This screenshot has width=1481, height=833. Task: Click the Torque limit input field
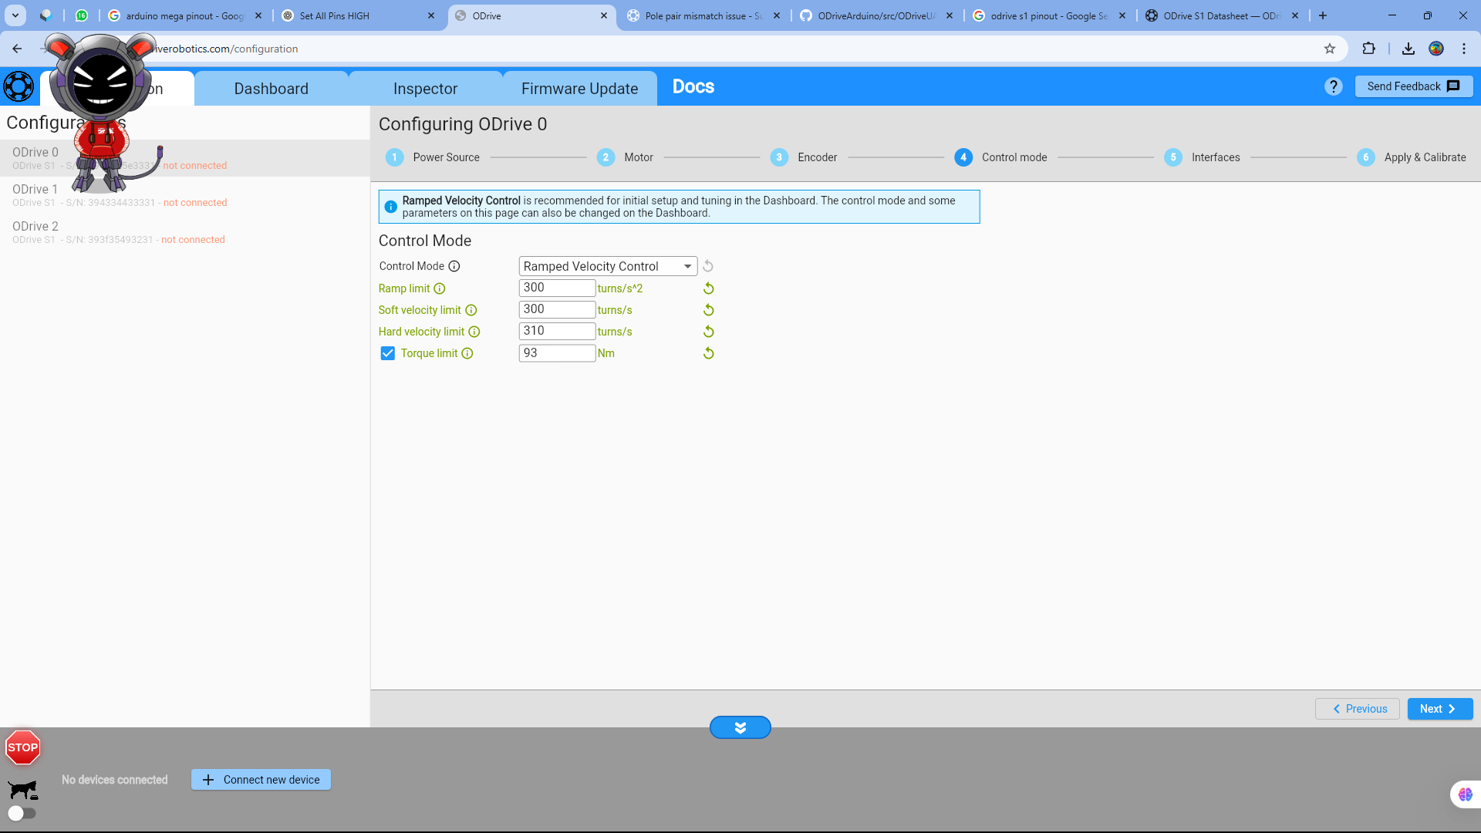coord(557,353)
